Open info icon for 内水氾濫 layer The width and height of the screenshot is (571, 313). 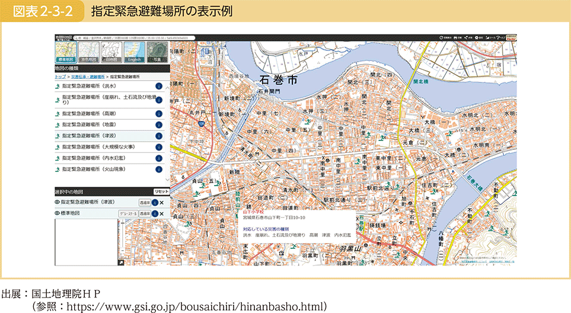tap(159, 158)
